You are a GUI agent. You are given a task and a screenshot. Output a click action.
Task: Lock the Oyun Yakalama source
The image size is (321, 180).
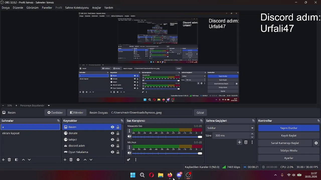(118, 152)
